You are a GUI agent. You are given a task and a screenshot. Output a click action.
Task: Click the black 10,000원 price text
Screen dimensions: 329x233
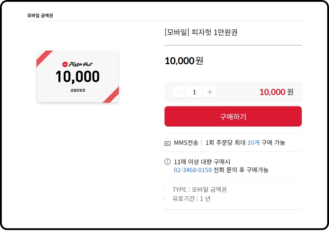184,61
